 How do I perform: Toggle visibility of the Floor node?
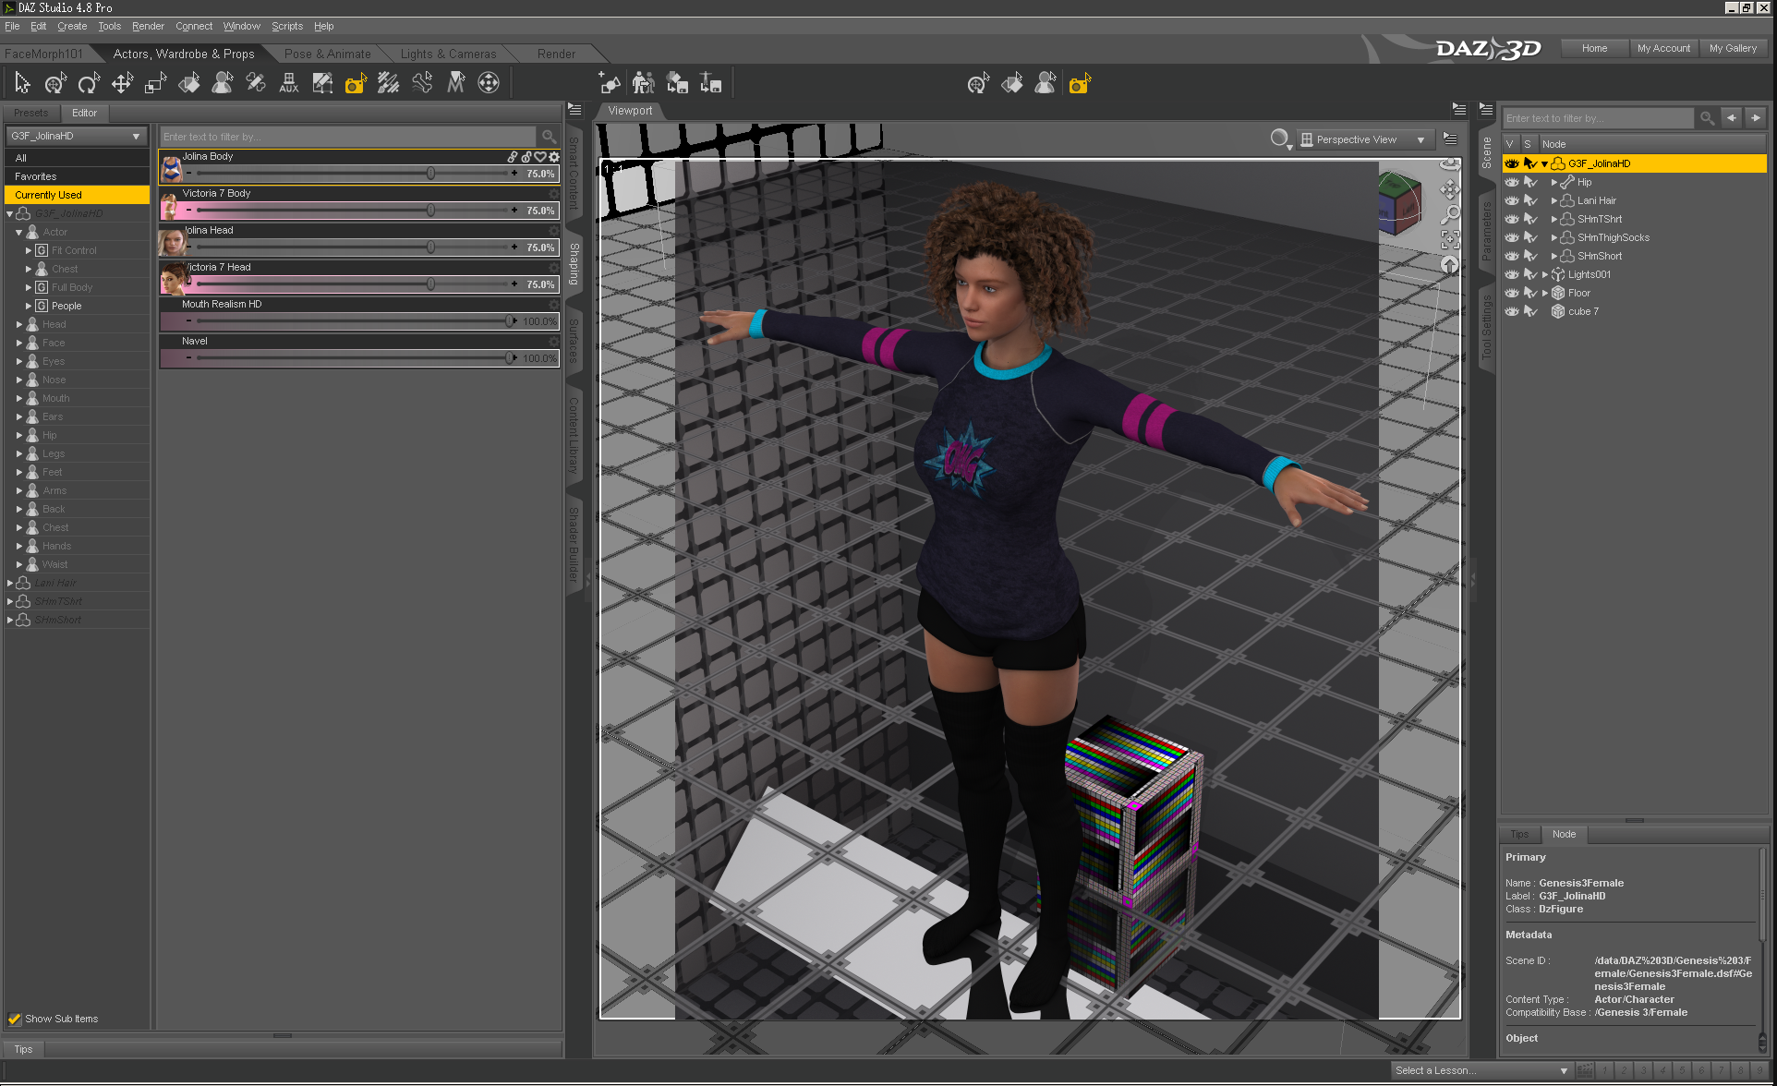coord(1512,293)
